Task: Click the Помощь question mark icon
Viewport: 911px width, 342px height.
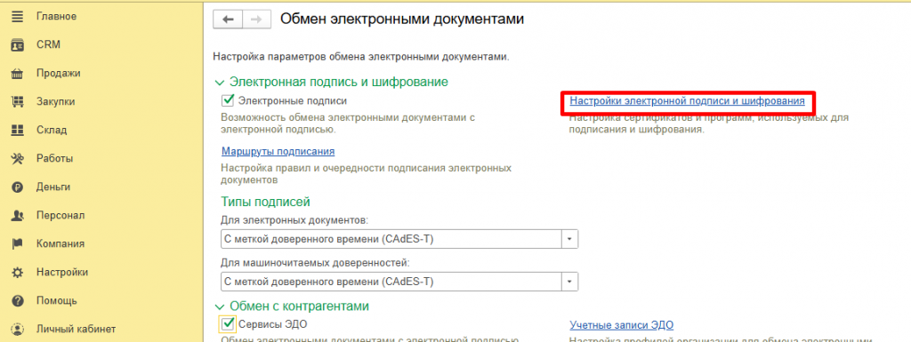Action: point(18,301)
